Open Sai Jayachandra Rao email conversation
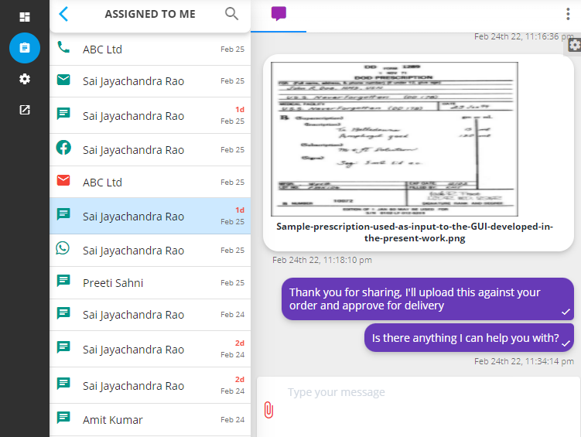 [150, 81]
